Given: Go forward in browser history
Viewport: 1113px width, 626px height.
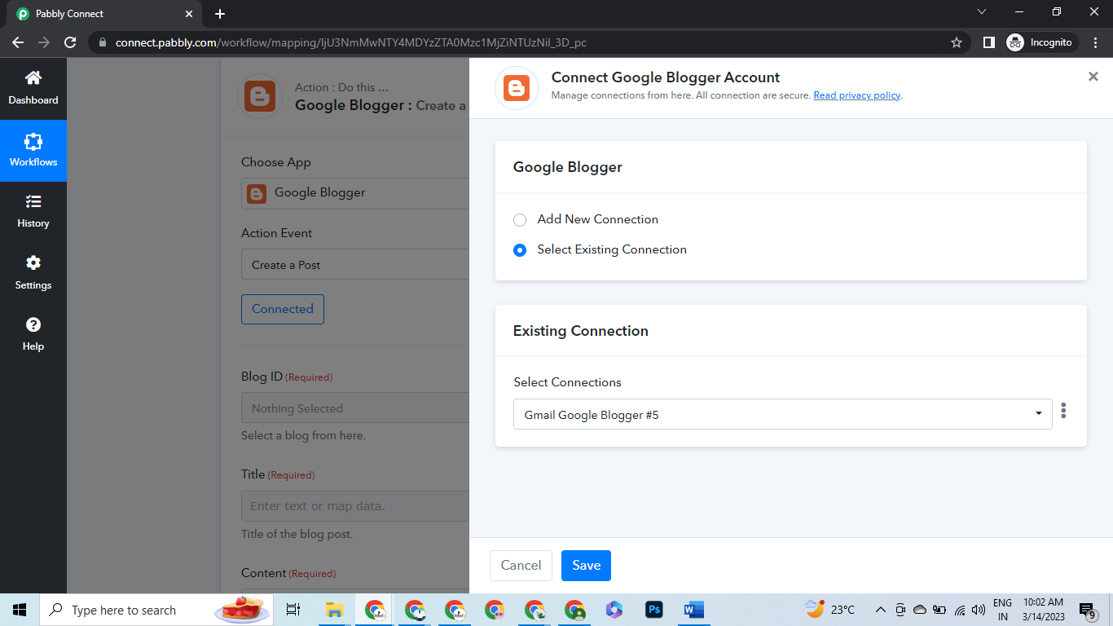Looking at the screenshot, I should [44, 42].
